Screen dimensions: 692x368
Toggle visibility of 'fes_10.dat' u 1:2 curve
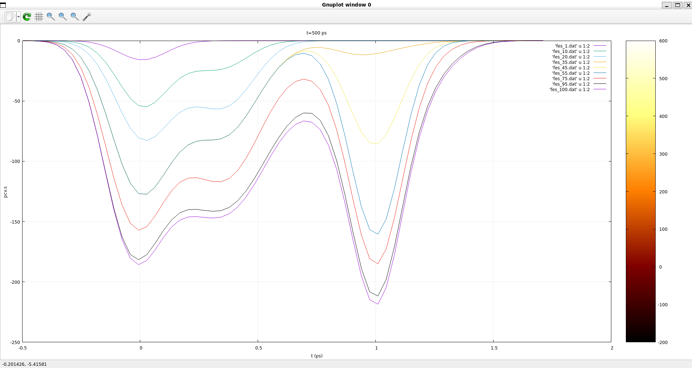pos(579,52)
